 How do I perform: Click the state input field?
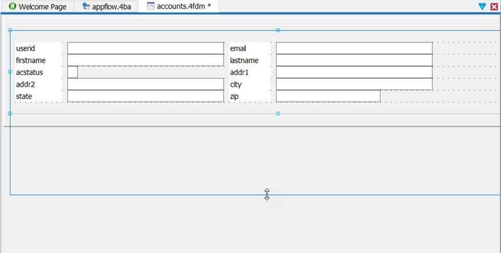click(146, 97)
